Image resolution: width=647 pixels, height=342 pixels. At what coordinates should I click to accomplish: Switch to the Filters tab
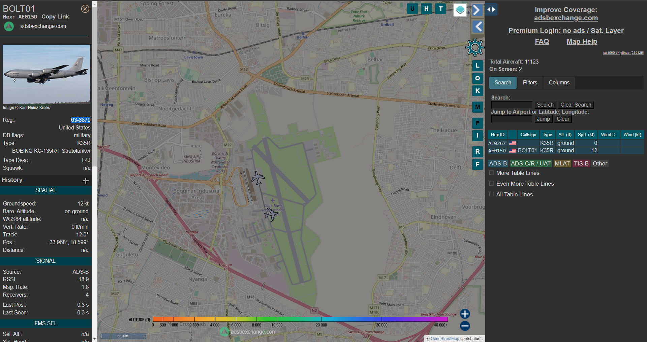pos(530,83)
